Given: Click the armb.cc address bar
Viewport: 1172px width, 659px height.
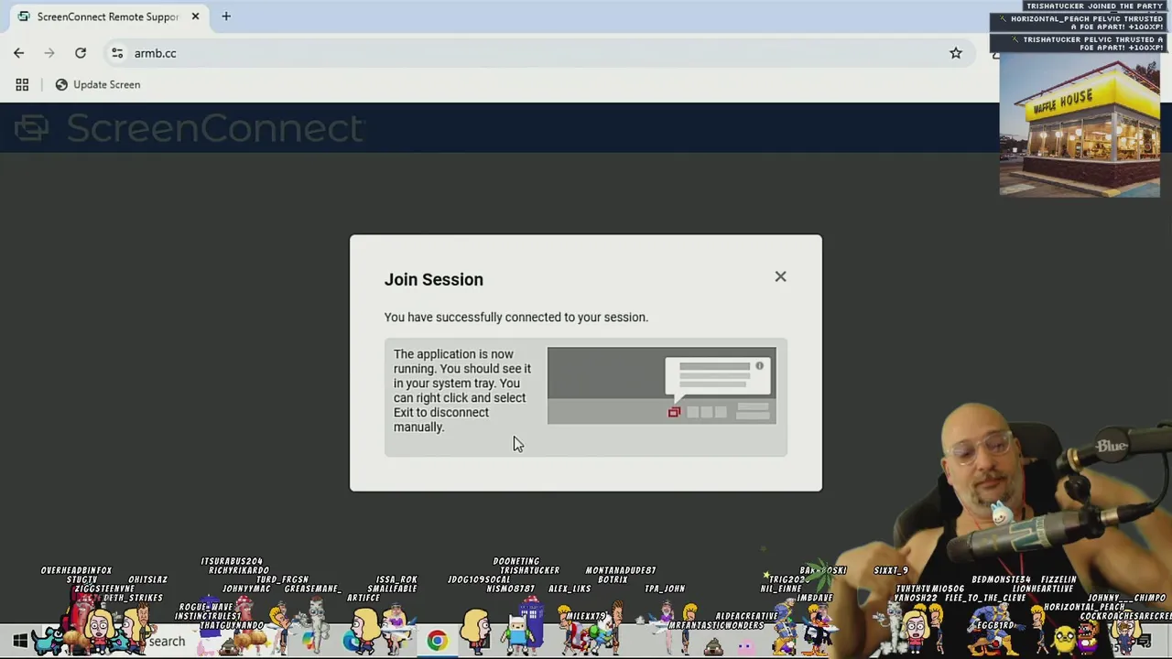Looking at the screenshot, I should coord(540,53).
